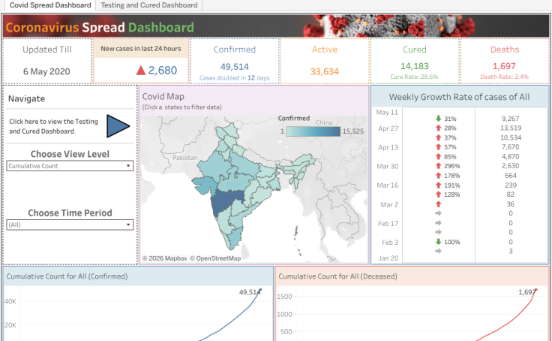Click the Active 33,634 summary card
The width and height of the screenshot is (552, 341).
point(324,60)
